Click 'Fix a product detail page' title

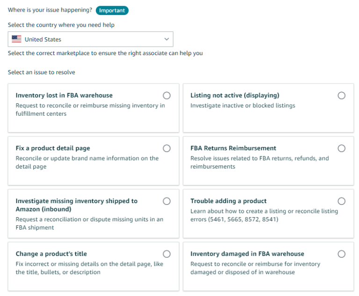coord(53,148)
